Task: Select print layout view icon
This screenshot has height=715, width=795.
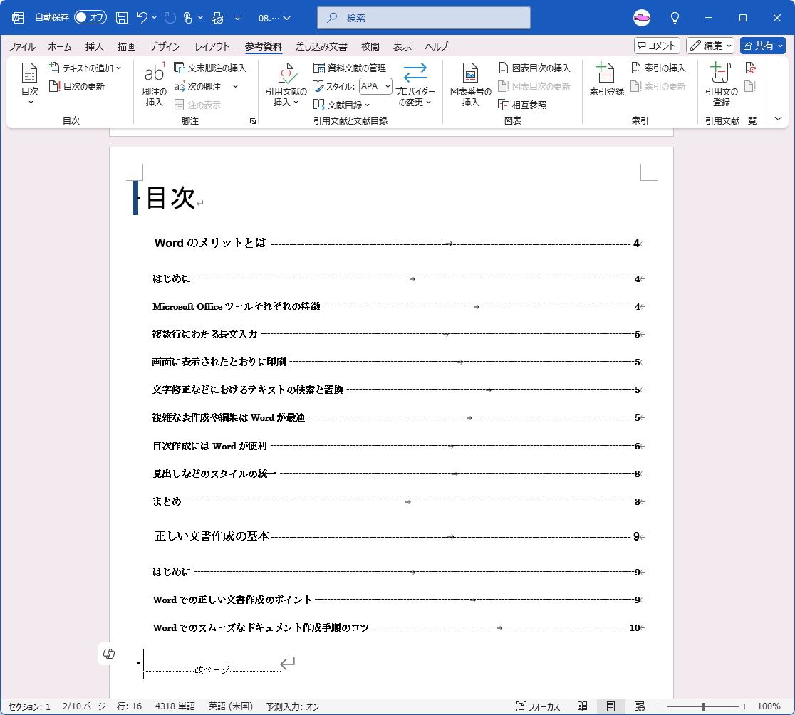Action: pos(611,706)
